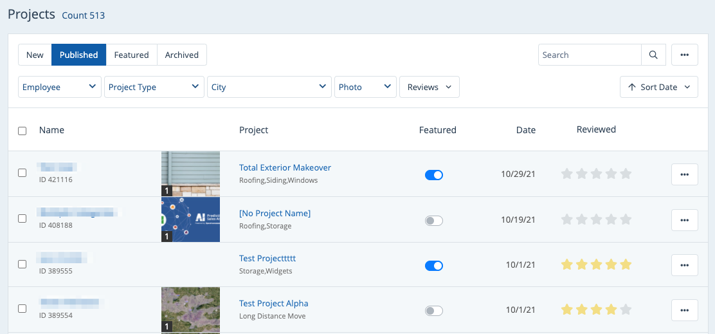Enable Featured toggle for Test Project Alpha
715x334 pixels.
(x=434, y=311)
